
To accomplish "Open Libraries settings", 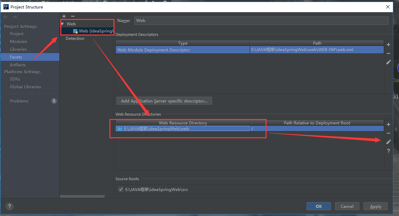I will click(18, 49).
